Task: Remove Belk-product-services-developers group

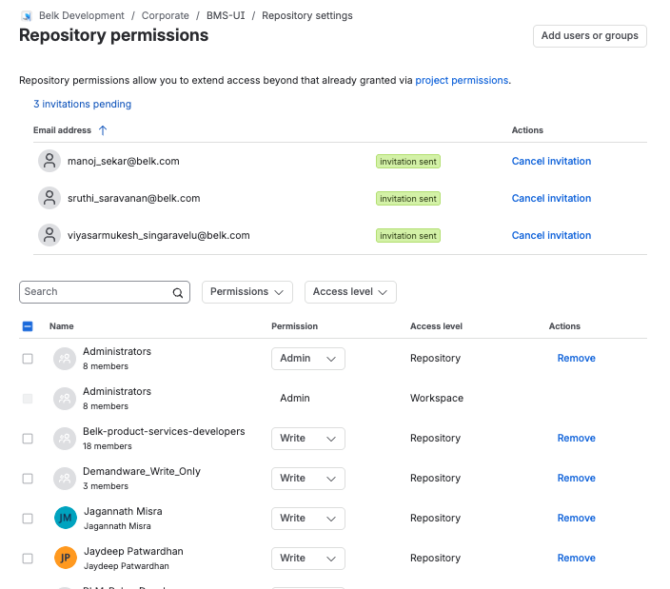Action: (x=576, y=439)
